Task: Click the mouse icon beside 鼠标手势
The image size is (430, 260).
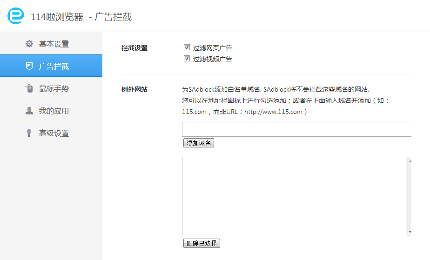Action: pyautogui.click(x=29, y=88)
